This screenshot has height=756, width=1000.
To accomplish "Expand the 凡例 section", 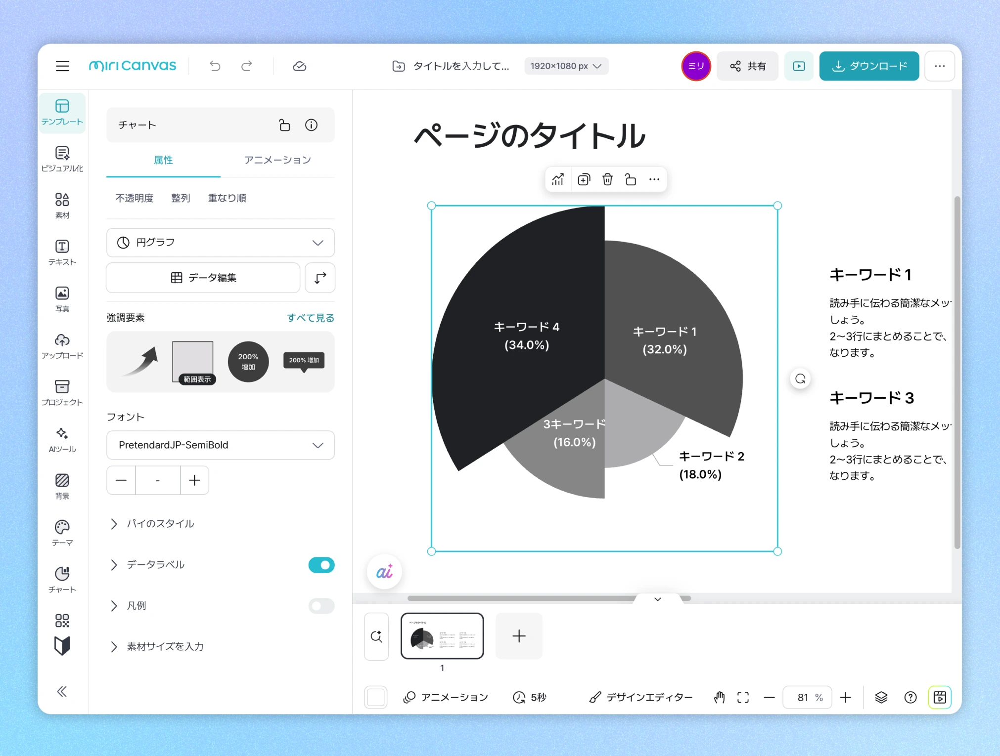I will pos(128,606).
